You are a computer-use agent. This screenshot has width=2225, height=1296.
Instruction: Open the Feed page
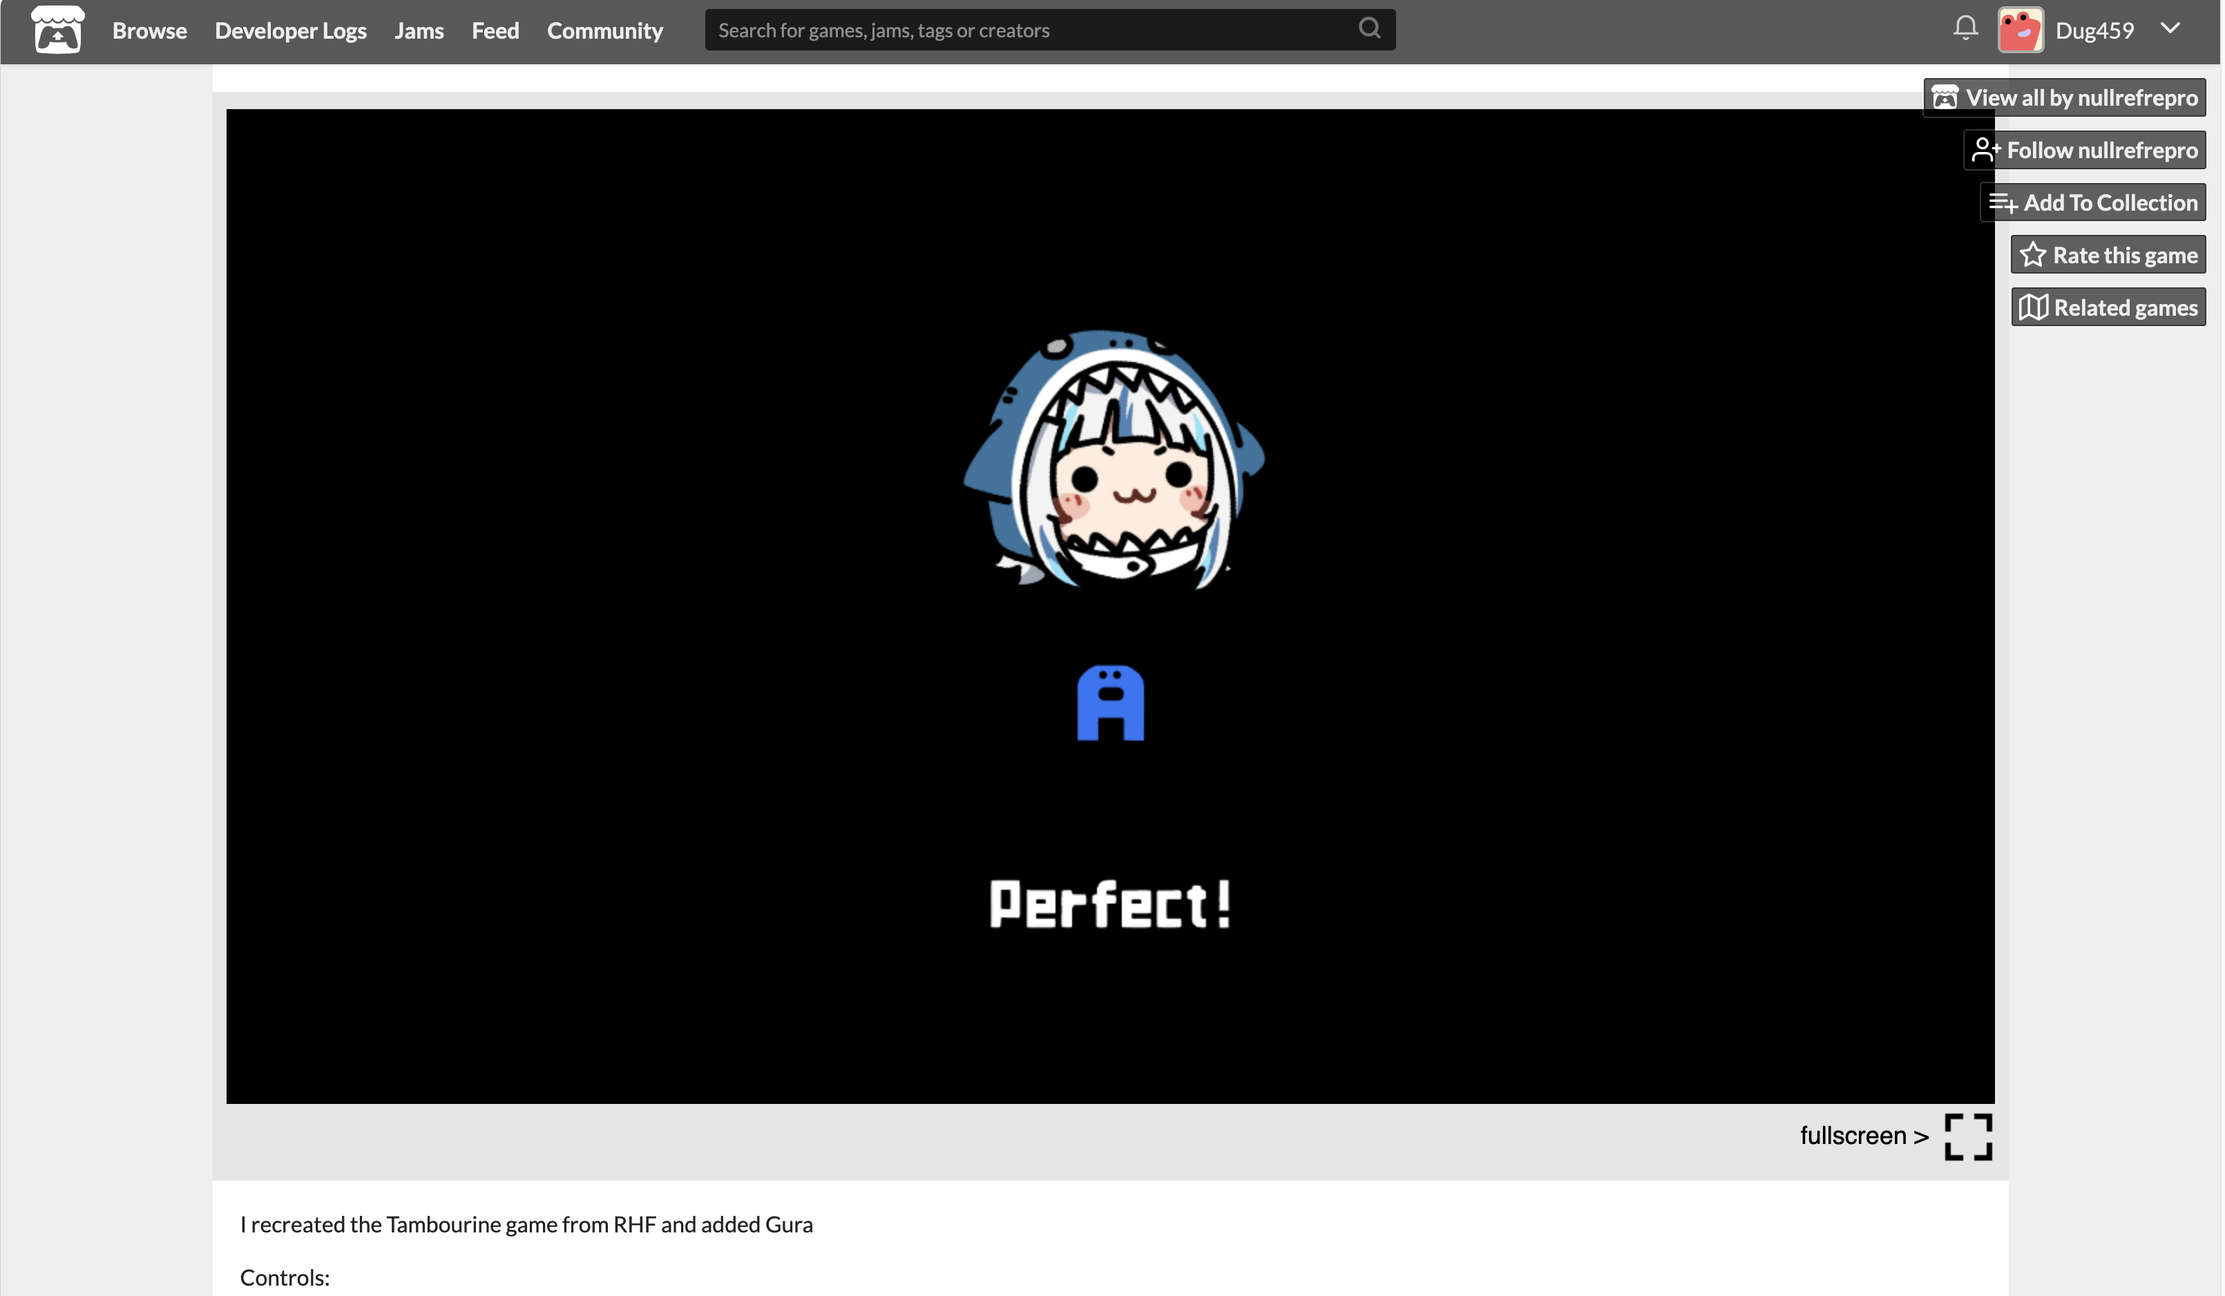point(495,30)
